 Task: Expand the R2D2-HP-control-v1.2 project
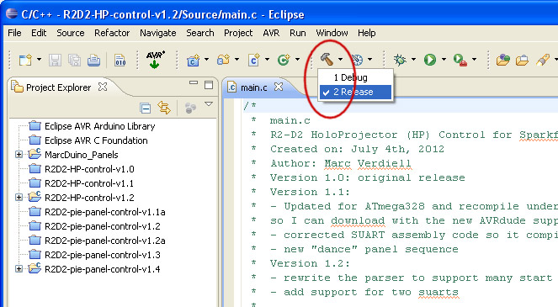19,197
